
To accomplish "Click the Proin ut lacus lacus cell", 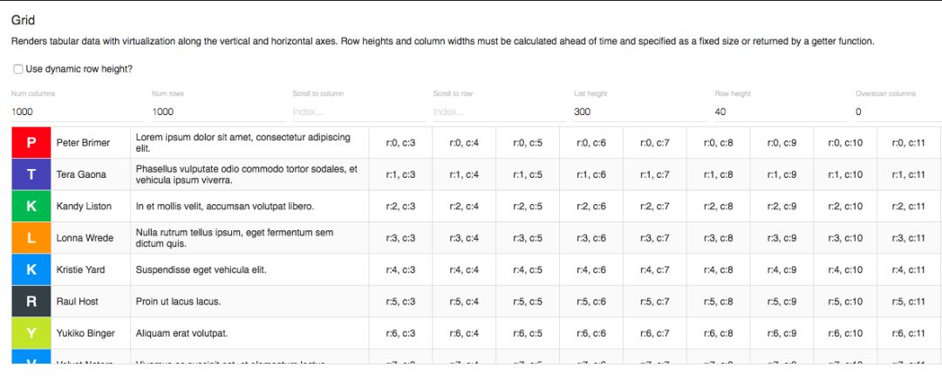I will tap(249, 302).
